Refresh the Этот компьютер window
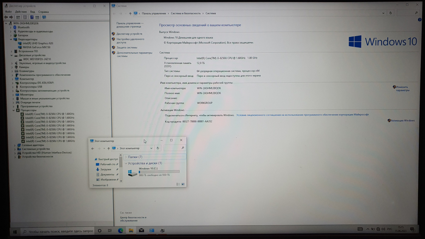425x239 pixels. (158, 148)
